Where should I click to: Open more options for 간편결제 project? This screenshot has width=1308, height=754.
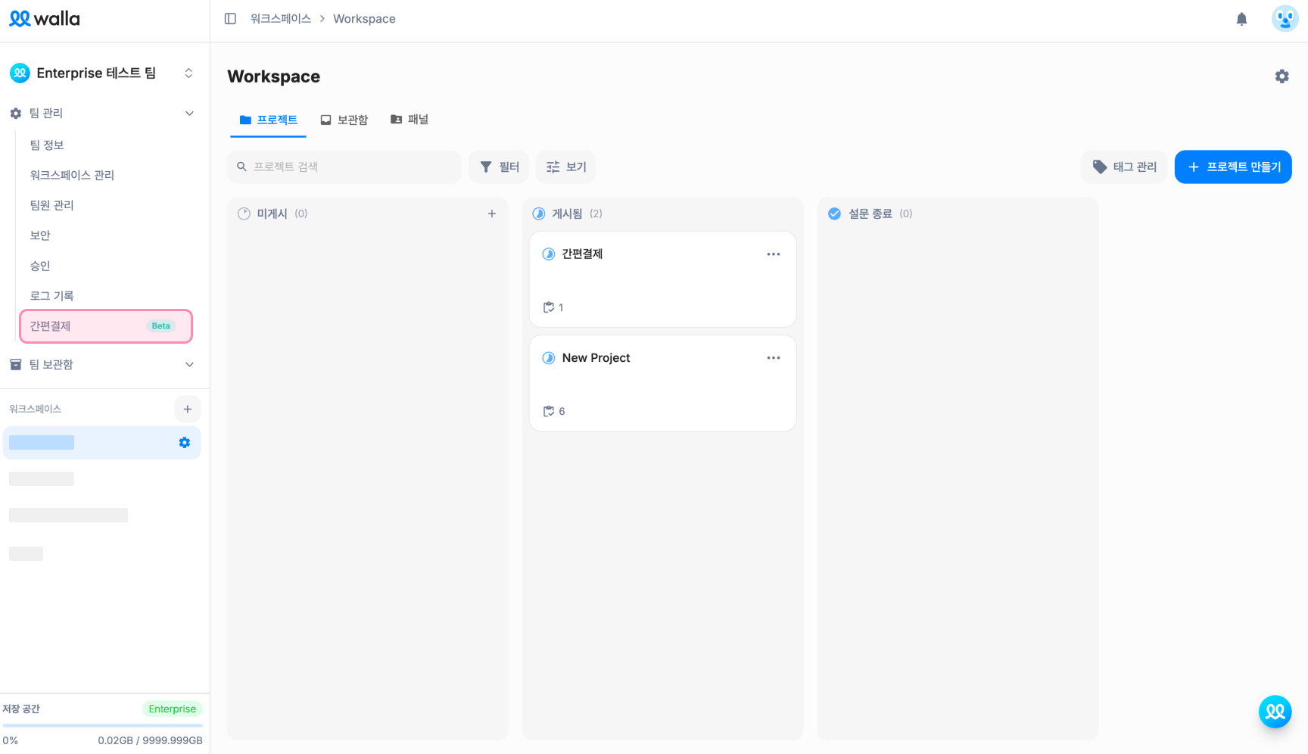[x=773, y=254]
